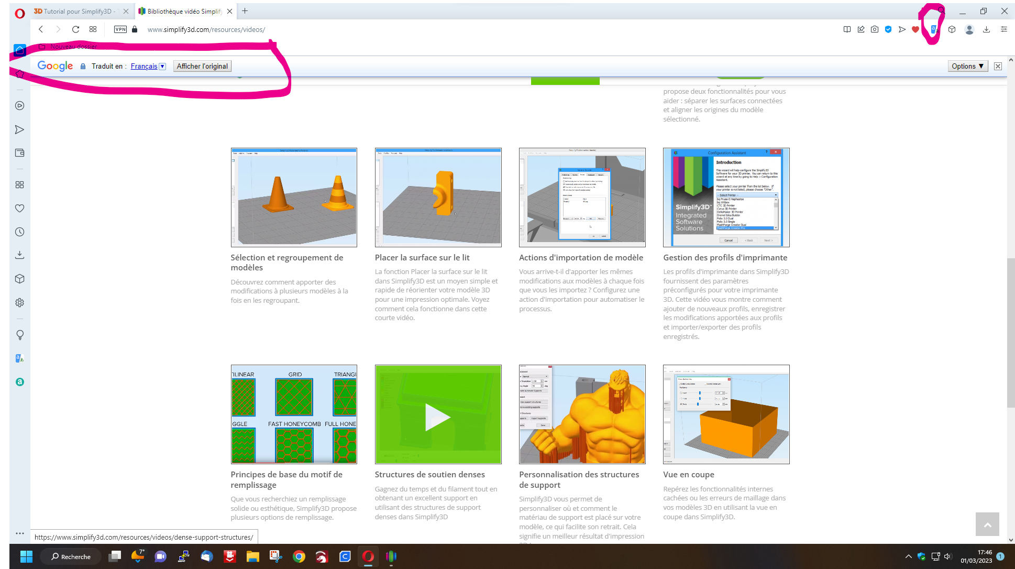Open the sidebar Speed Dial grid icon

(x=19, y=185)
